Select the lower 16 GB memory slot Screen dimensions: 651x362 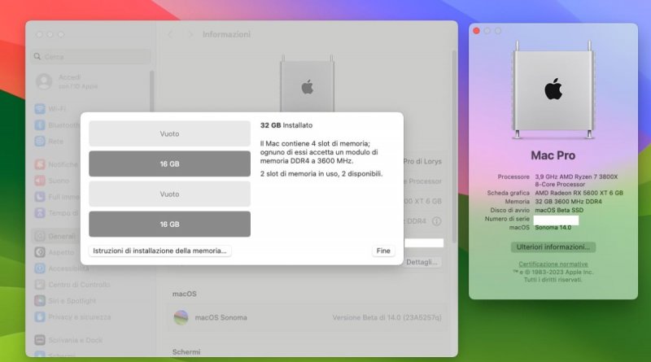pos(169,225)
